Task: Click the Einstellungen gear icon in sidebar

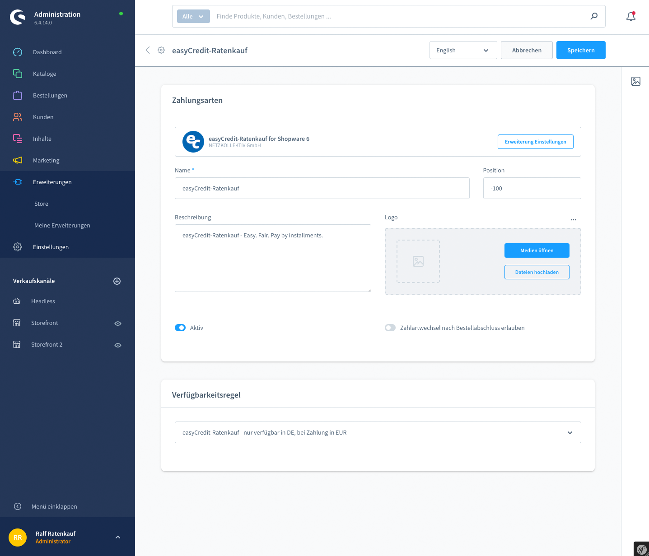Action: (x=18, y=247)
